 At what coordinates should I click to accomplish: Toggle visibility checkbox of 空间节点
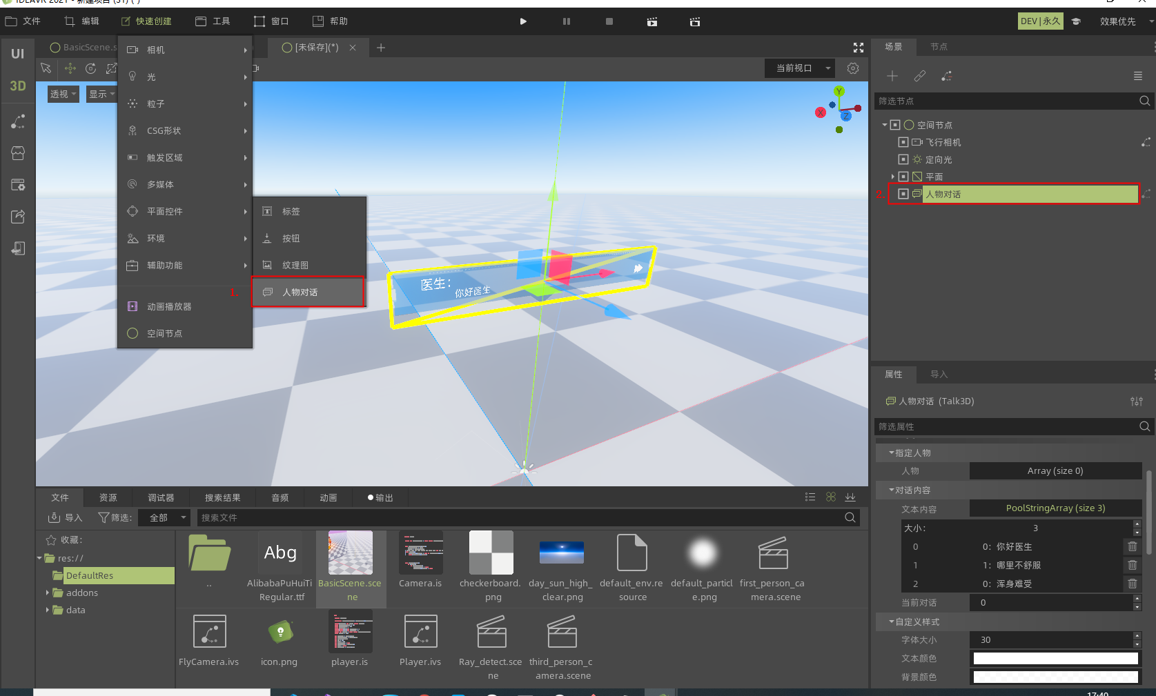(x=894, y=125)
